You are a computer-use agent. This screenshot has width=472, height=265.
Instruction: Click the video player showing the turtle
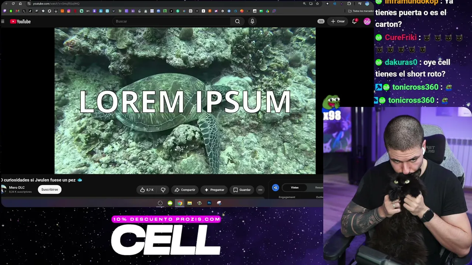185,101
